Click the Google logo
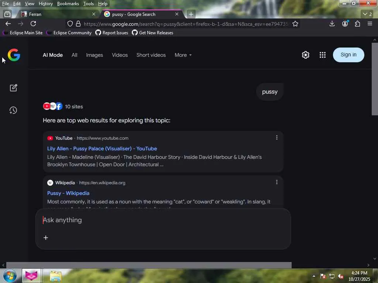Viewport: 378px width, 283px height. pyautogui.click(x=14, y=55)
